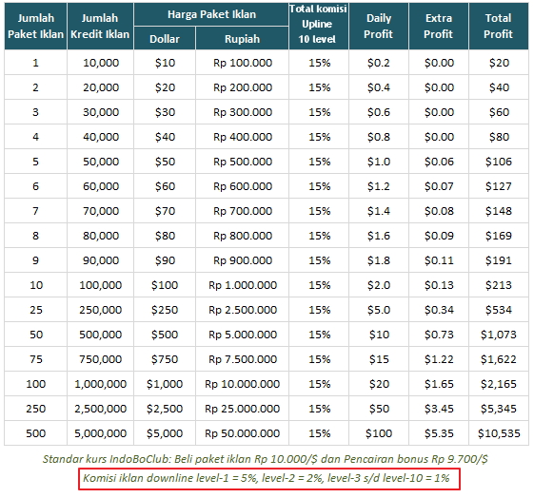Click the Jumlah Paket Iklan header
The image size is (534, 498).
coord(36,27)
